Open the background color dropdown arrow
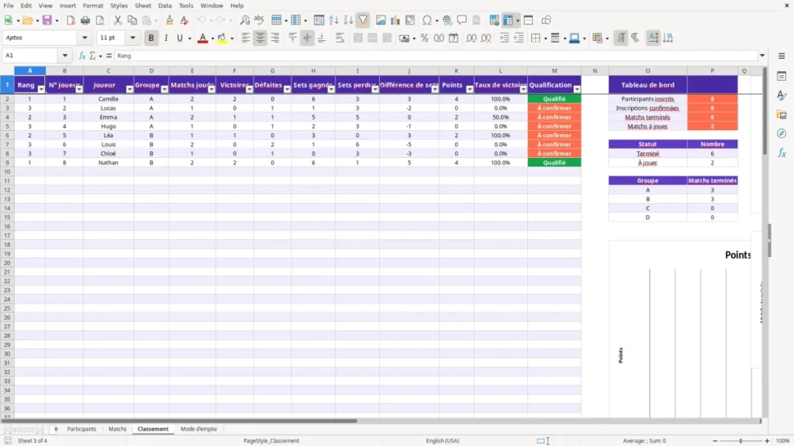 232,39
